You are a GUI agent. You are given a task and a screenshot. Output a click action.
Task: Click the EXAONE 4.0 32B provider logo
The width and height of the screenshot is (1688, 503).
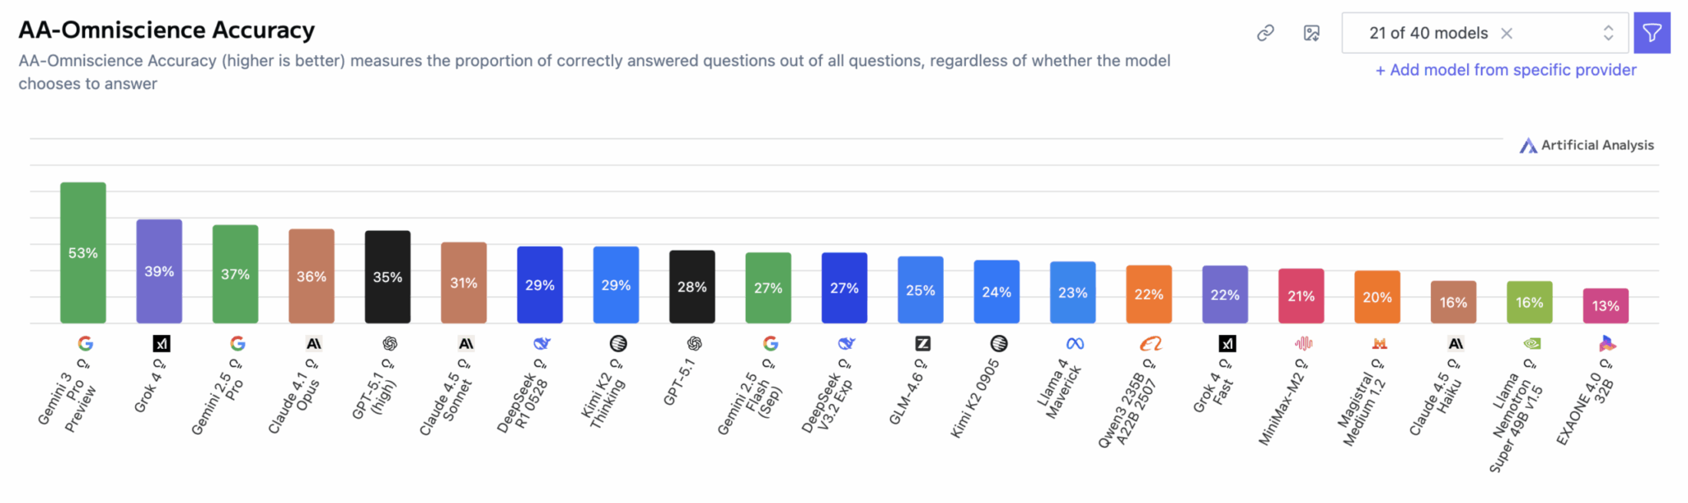pyautogui.click(x=1607, y=344)
